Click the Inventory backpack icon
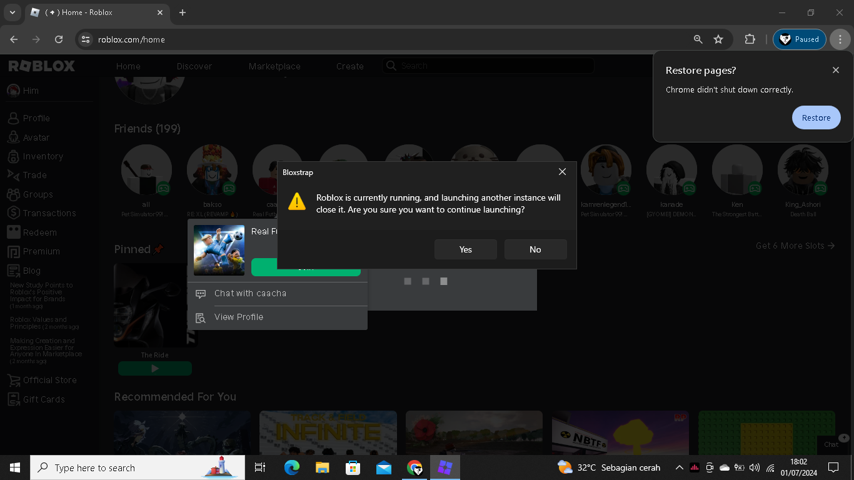Image resolution: width=854 pixels, height=480 pixels. (13, 156)
